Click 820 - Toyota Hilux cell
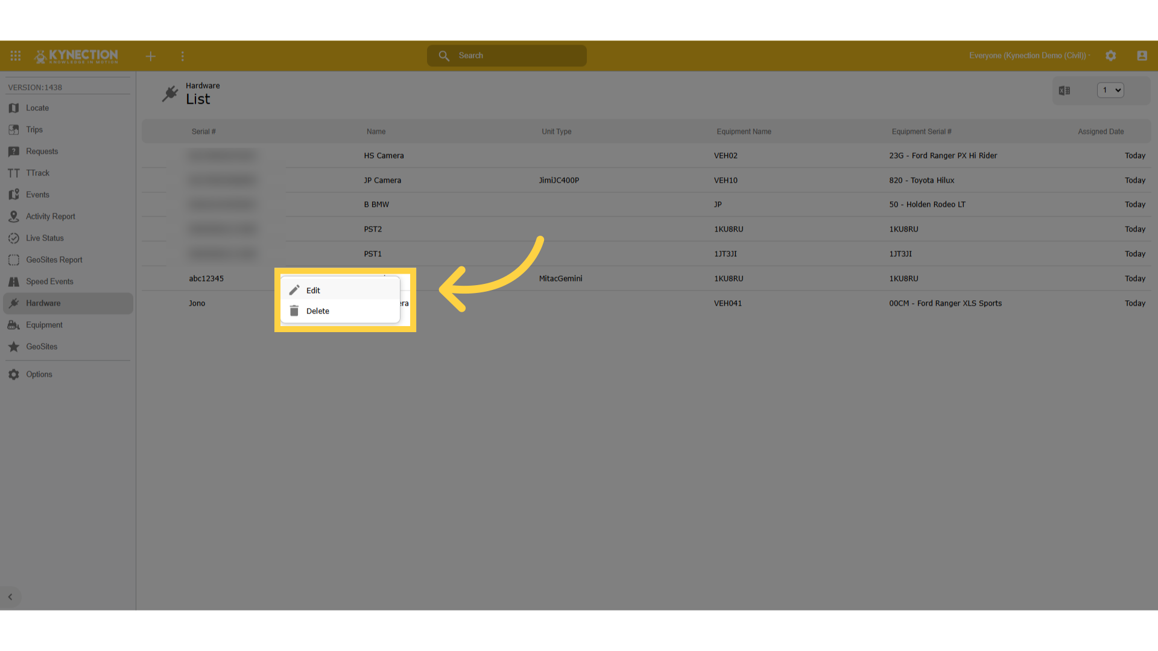Screen dimensions: 1158x651 coord(922,180)
